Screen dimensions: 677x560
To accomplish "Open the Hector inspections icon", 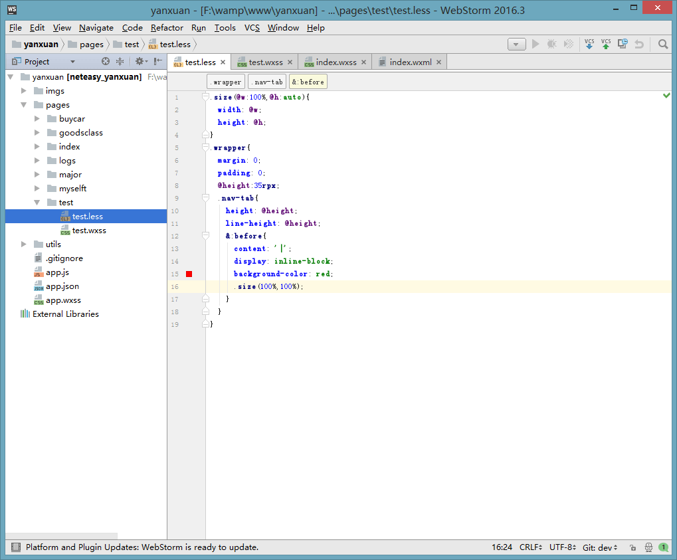I will (648, 547).
